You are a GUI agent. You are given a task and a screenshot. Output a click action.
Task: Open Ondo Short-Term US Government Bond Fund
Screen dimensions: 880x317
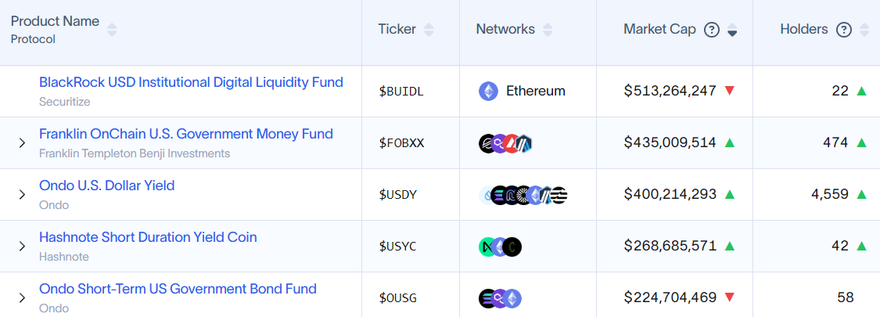(178, 289)
